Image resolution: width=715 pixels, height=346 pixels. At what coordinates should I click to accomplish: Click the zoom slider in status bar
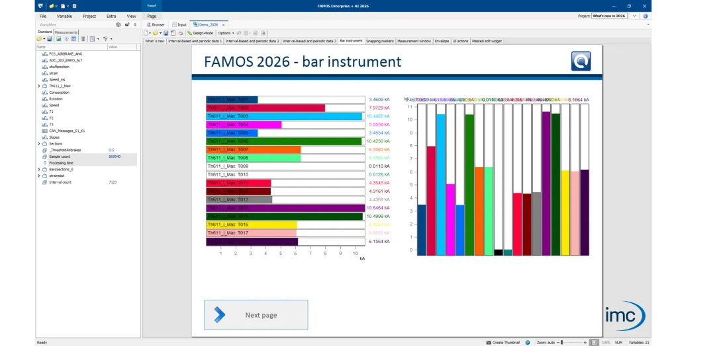click(573, 342)
